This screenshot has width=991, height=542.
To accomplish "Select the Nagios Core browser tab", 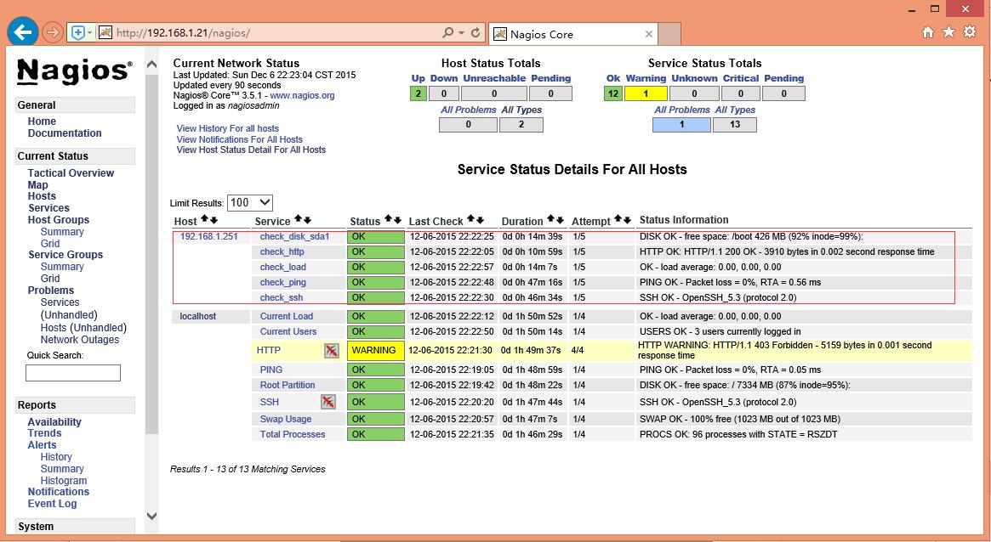I will click(x=573, y=34).
